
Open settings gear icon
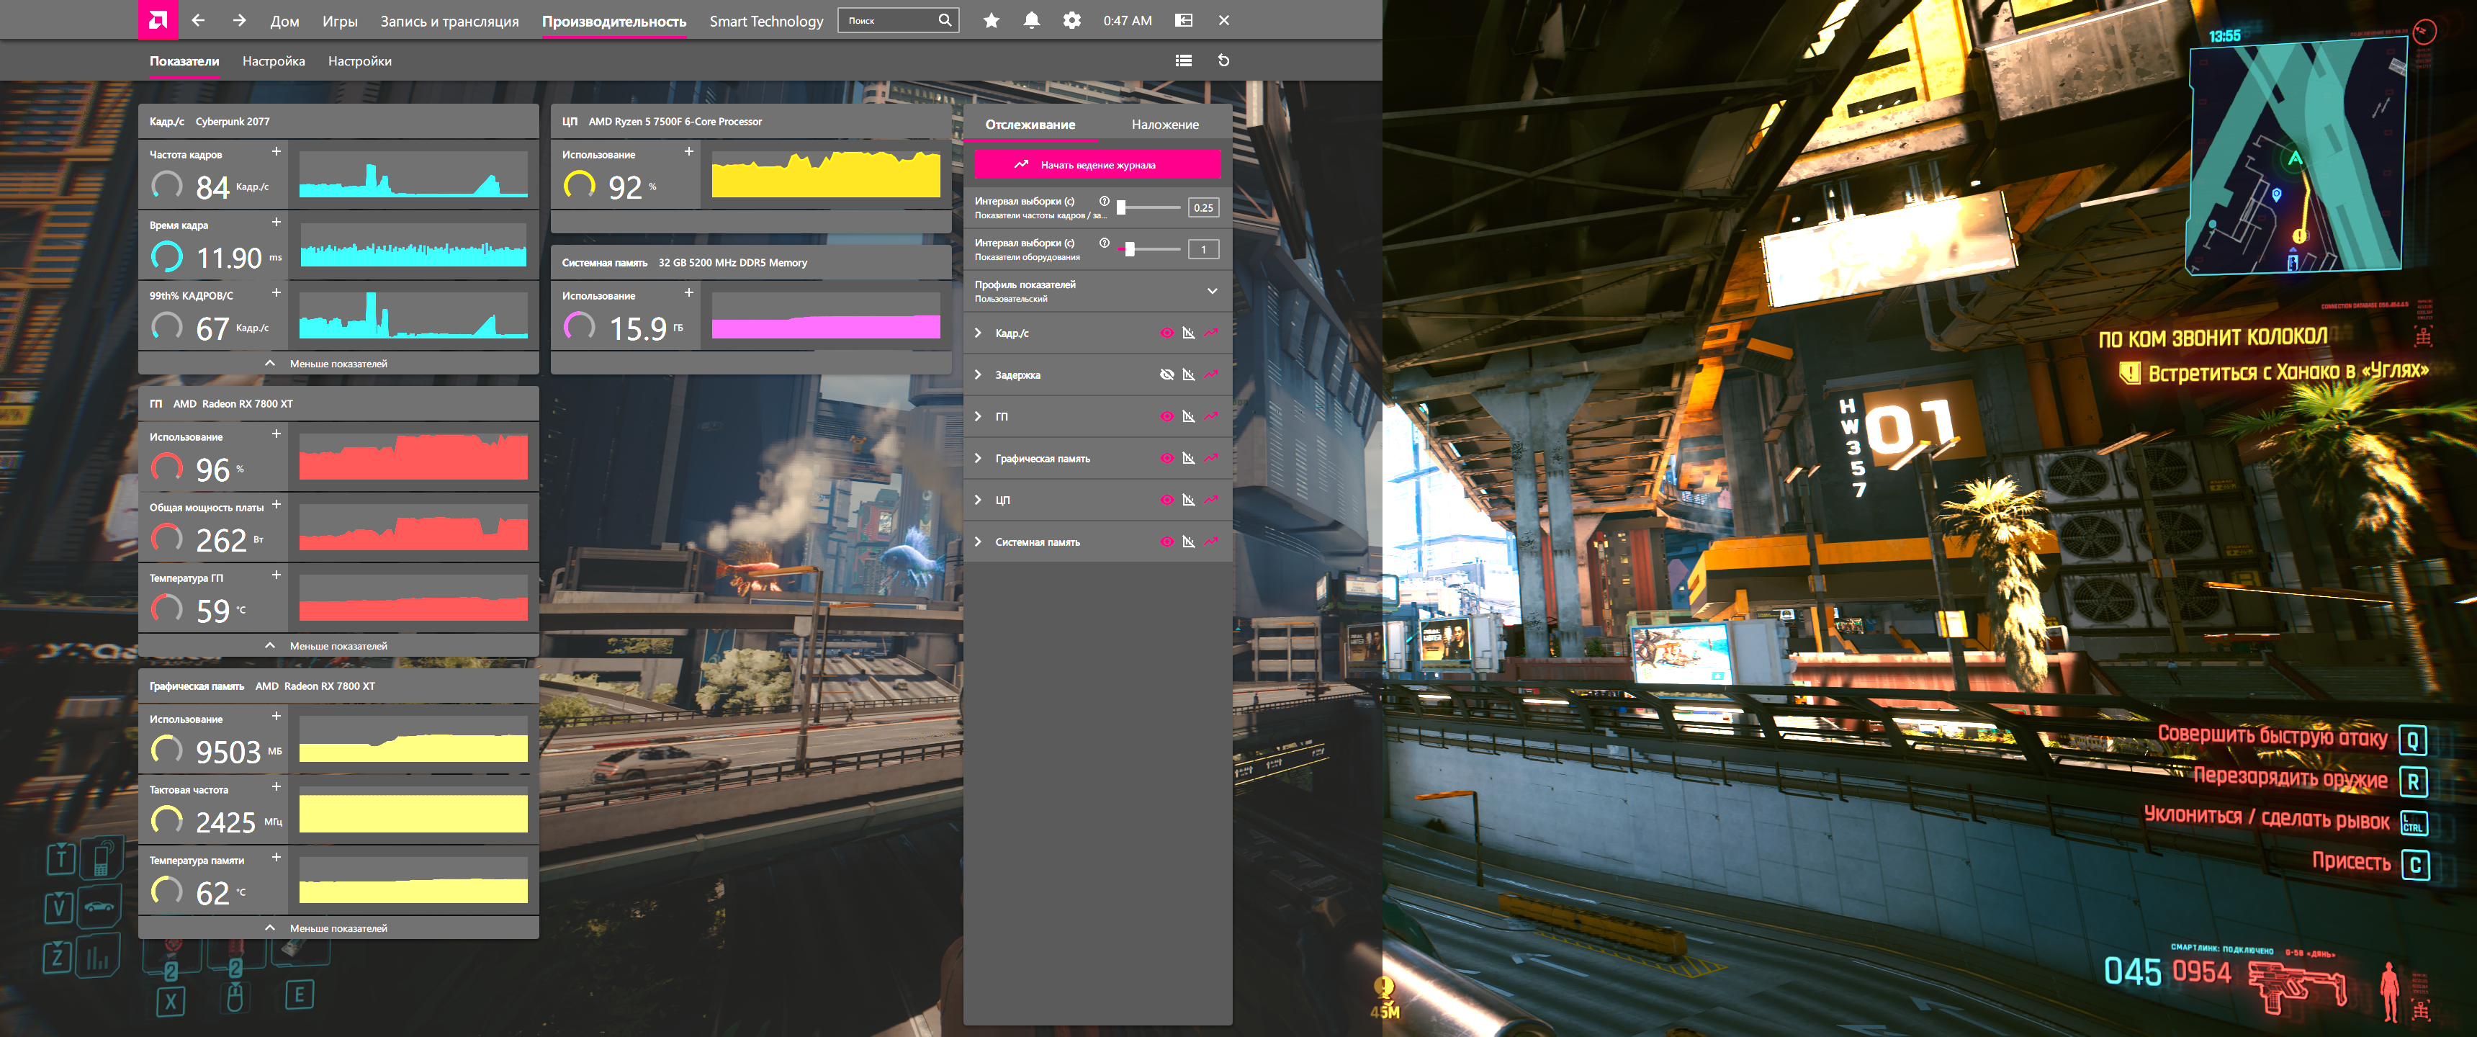pyautogui.click(x=1071, y=20)
